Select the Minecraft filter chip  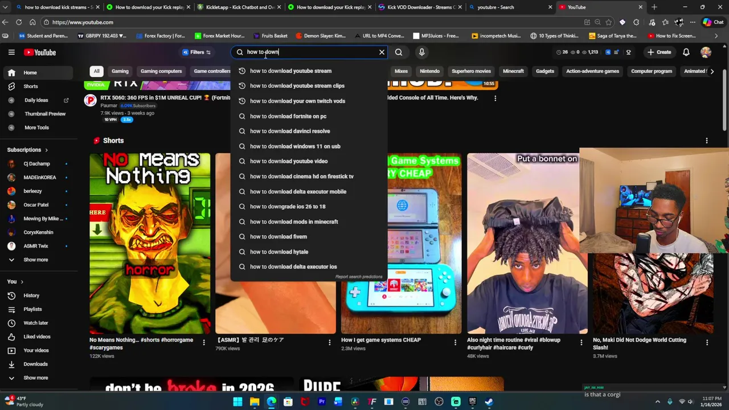click(x=513, y=71)
